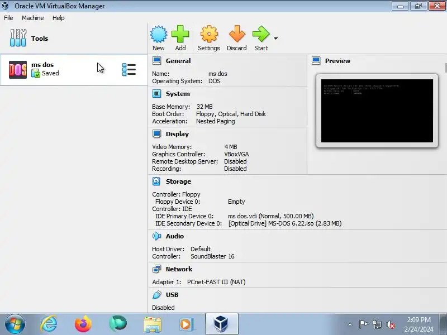Open the File menu
This screenshot has width=447, height=335.
[8, 18]
